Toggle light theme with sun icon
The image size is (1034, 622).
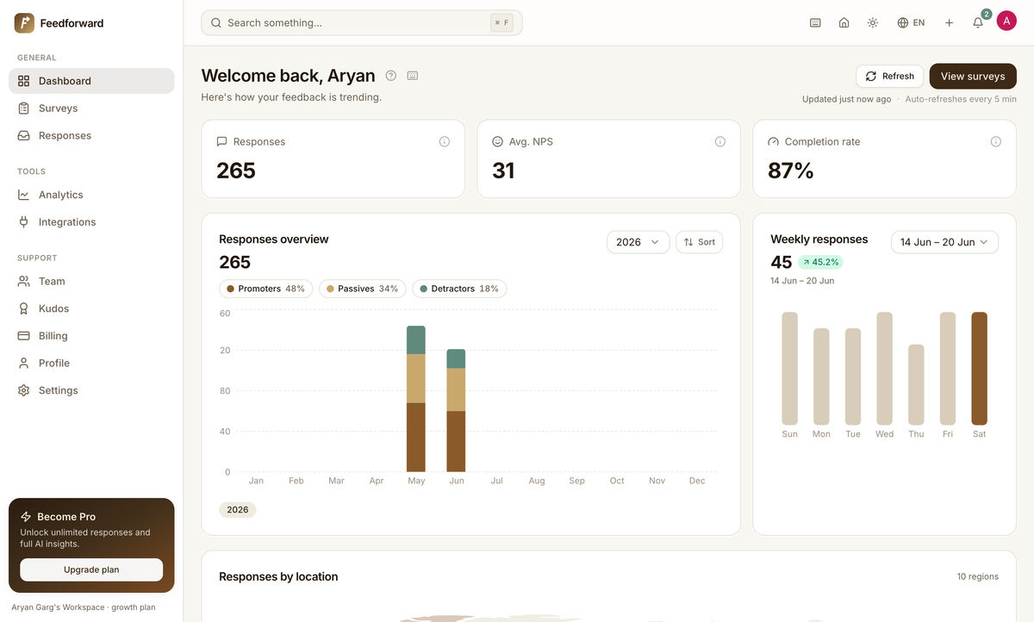click(x=873, y=23)
